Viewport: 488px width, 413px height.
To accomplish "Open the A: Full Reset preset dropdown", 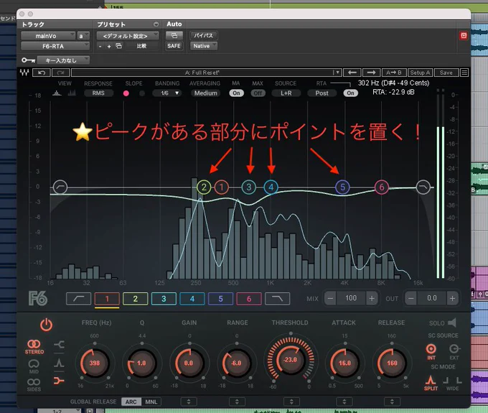I will point(206,73).
